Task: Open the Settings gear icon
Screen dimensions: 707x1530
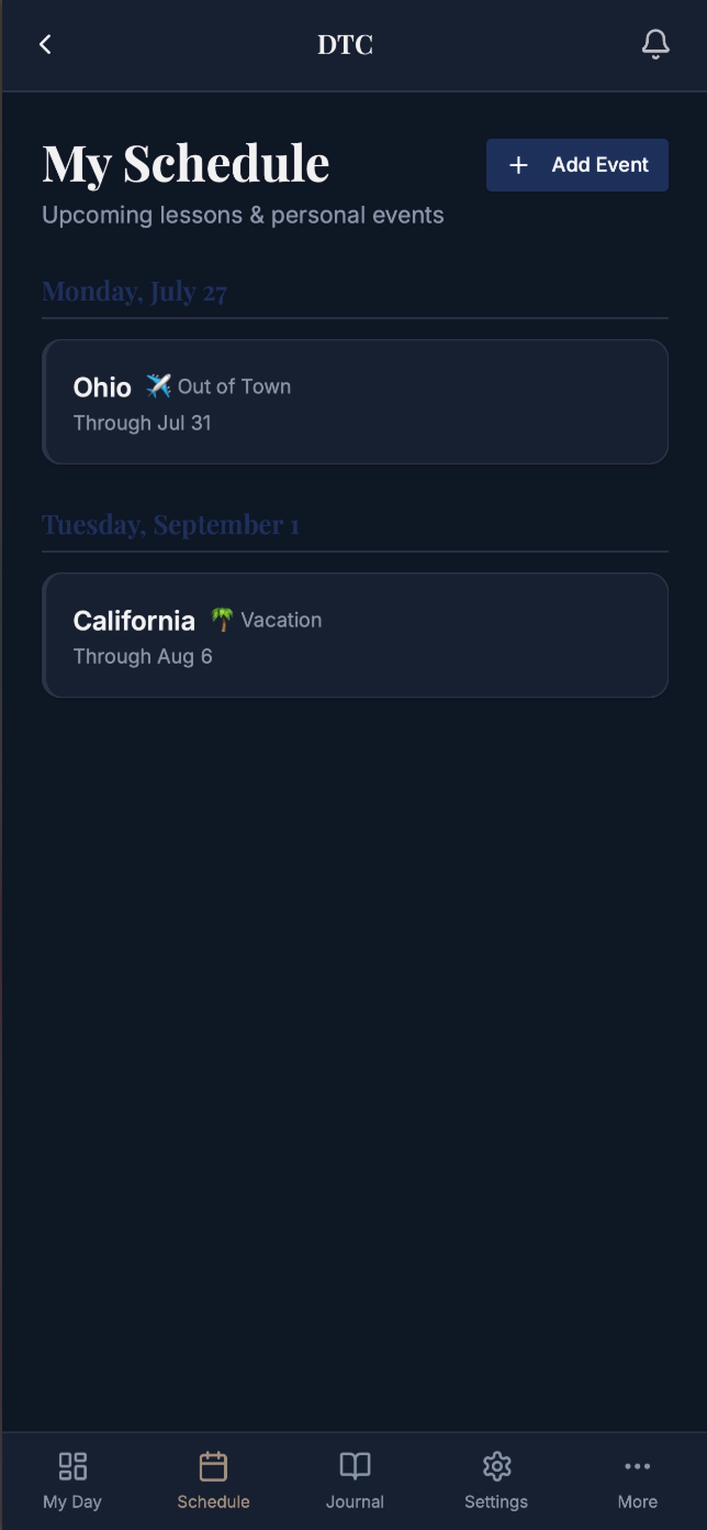Action: pos(496,1466)
